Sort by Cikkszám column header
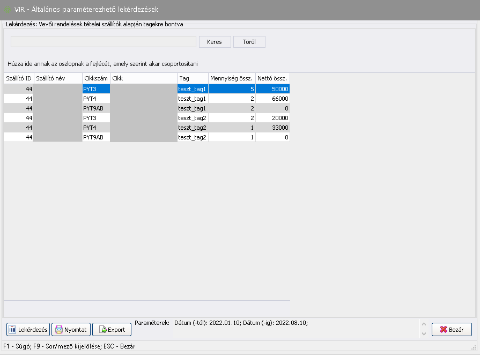480x356 pixels. click(x=96, y=78)
